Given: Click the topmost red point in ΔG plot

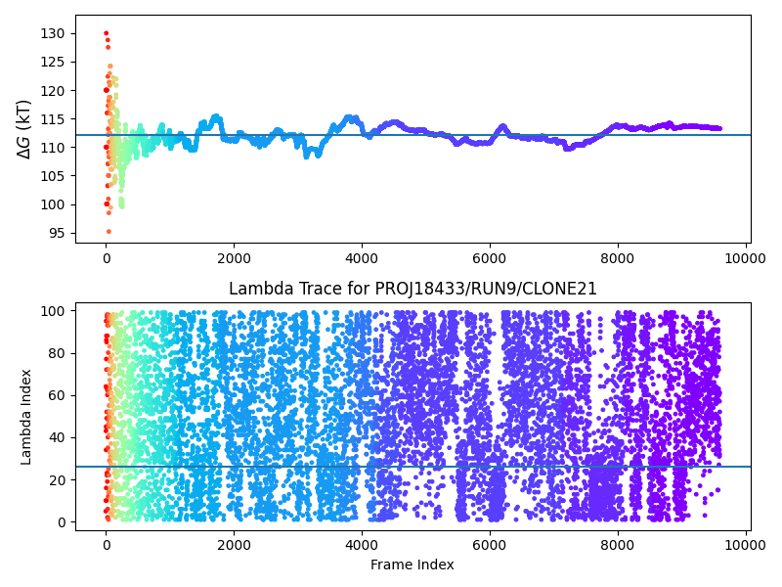Looking at the screenshot, I should pos(107,33).
